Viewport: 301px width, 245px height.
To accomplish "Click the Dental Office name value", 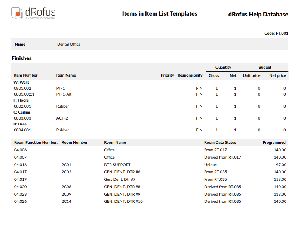I will tap(68, 44).
